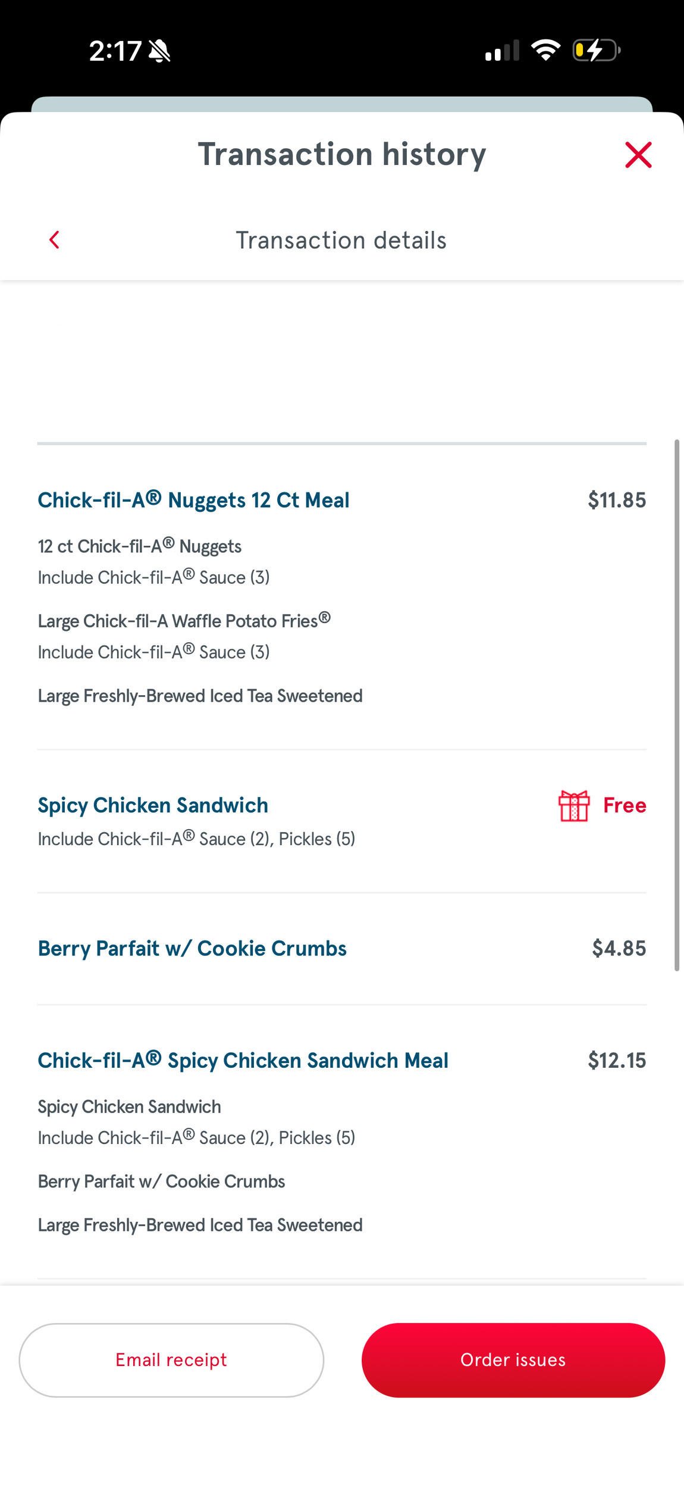Screen dimensions: 684x1488
Task: Open Berry Parfait w/ Cookie Crumbs item
Action: click(x=192, y=948)
